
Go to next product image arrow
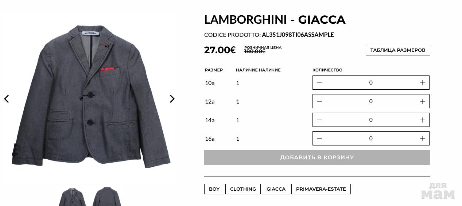172,99
